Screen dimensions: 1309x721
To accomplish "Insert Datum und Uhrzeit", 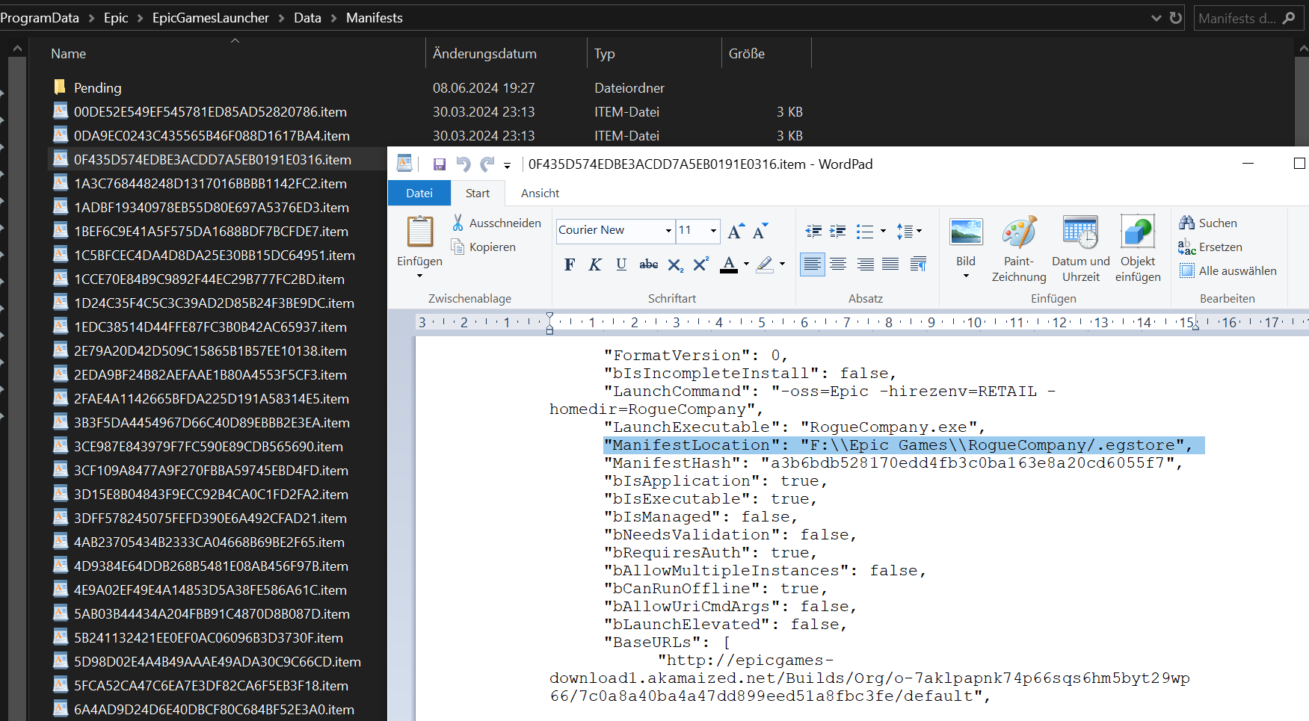I will click(x=1081, y=250).
